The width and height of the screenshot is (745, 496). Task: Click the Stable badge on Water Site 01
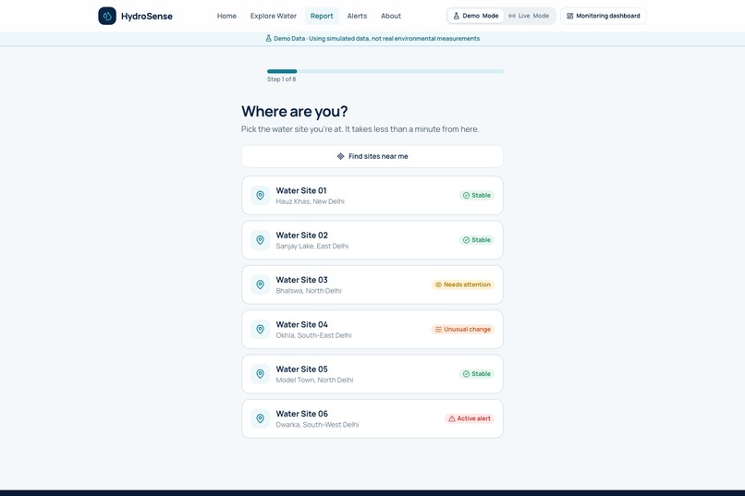tap(477, 196)
